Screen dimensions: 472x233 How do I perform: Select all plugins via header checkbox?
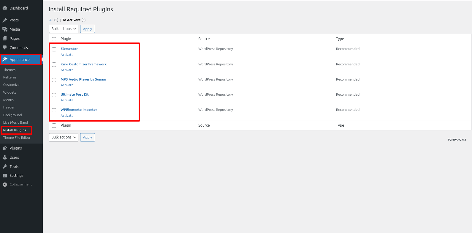point(54,39)
